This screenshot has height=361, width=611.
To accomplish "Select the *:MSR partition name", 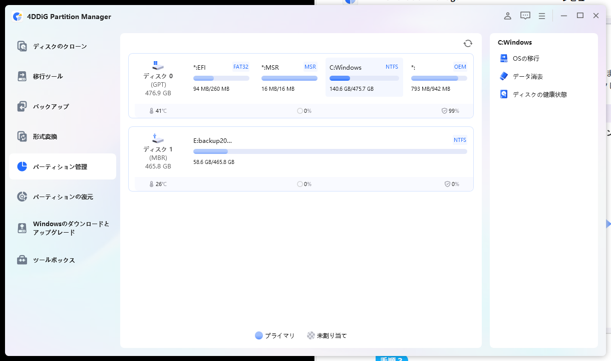I will (270, 68).
